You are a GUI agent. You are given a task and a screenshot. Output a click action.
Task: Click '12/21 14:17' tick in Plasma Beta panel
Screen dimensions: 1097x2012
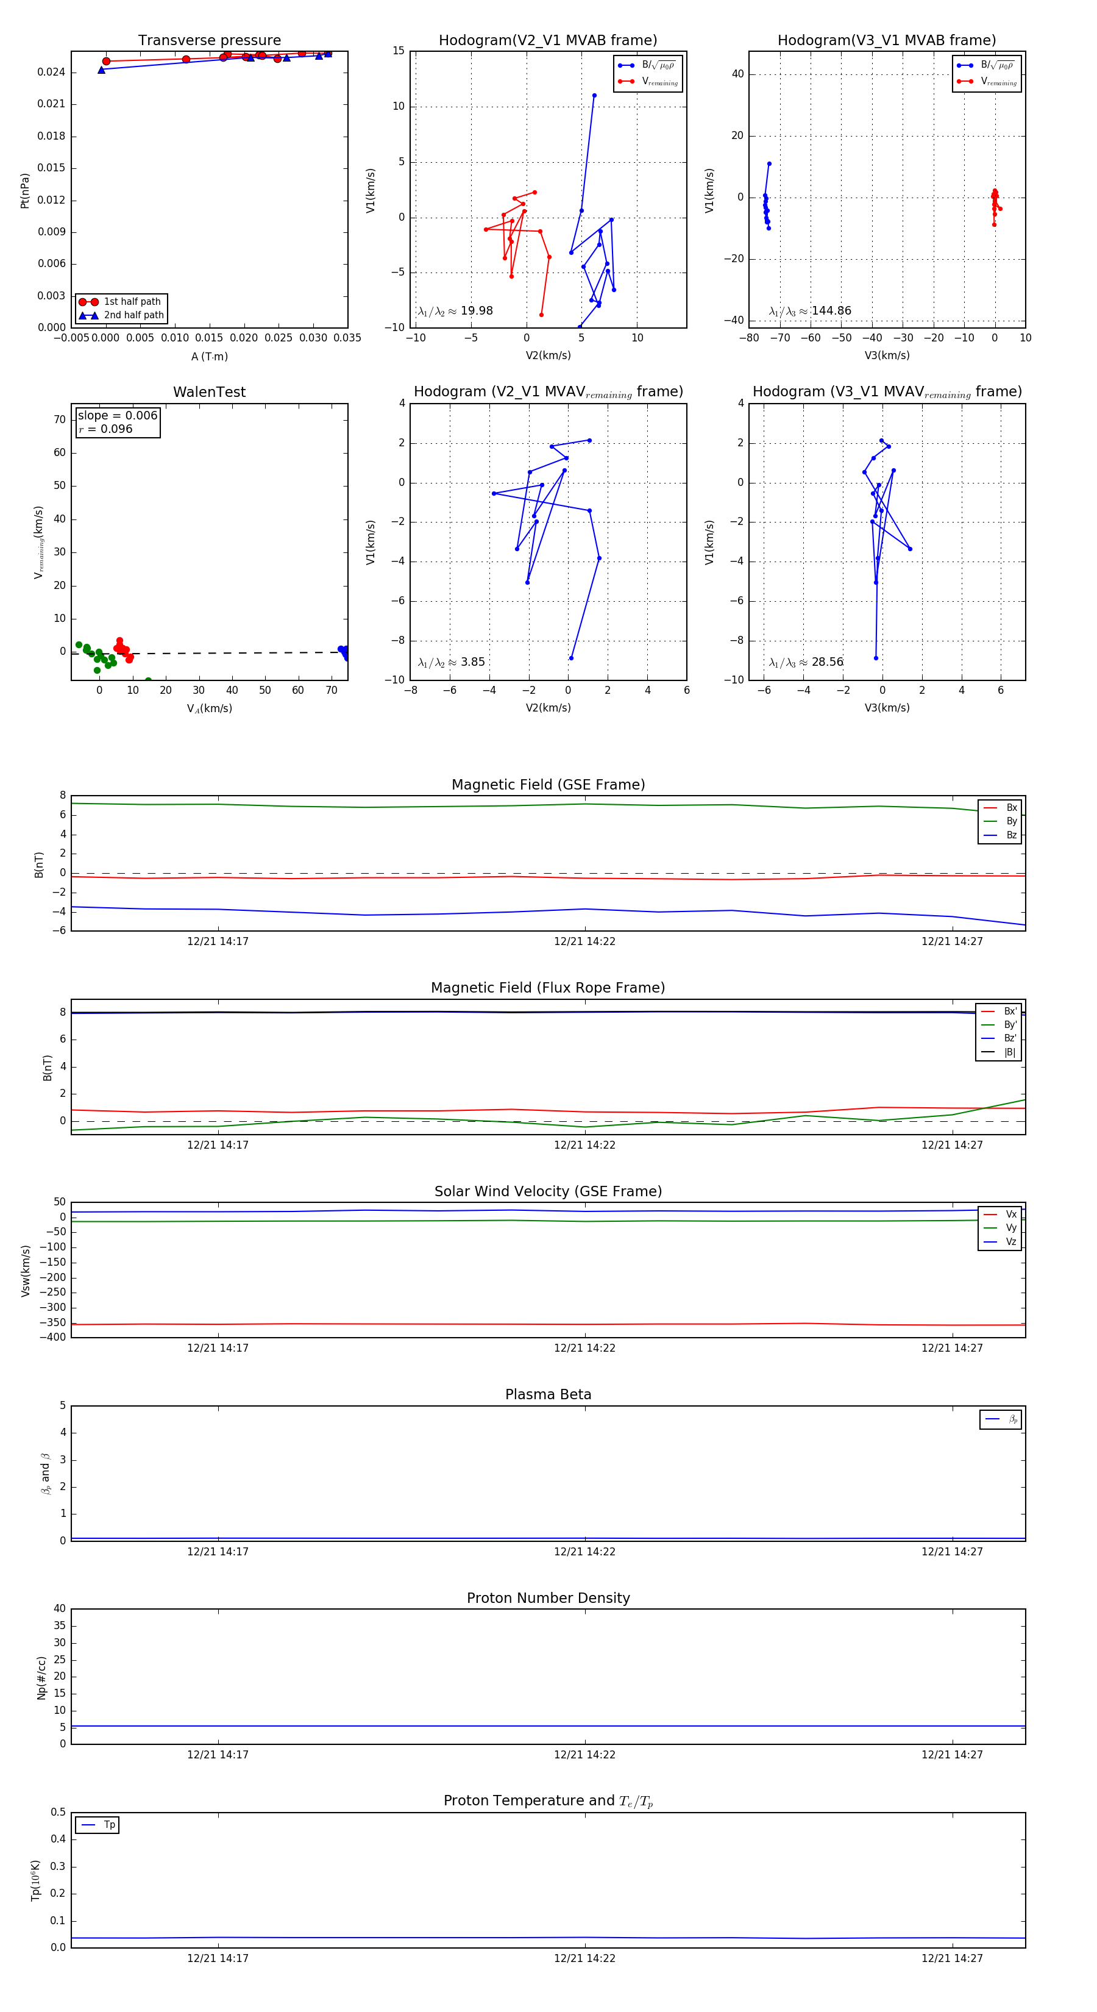(x=218, y=1551)
